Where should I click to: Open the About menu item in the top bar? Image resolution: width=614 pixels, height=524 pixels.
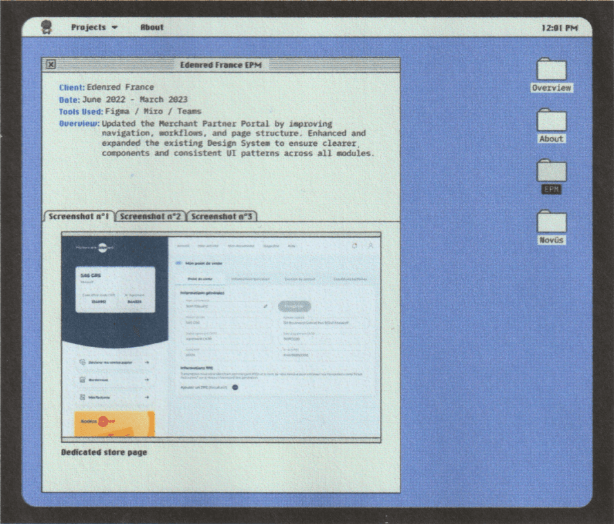click(x=152, y=28)
